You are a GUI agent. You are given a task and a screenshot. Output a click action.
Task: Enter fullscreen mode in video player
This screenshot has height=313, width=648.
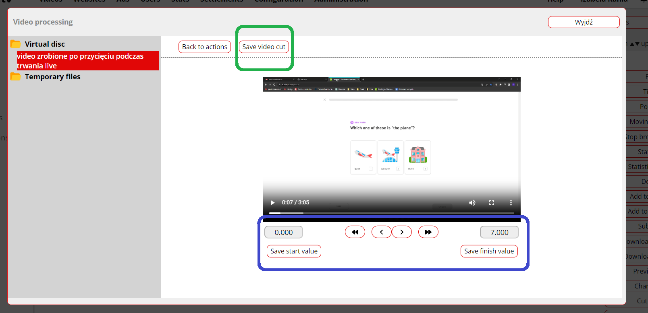(491, 203)
